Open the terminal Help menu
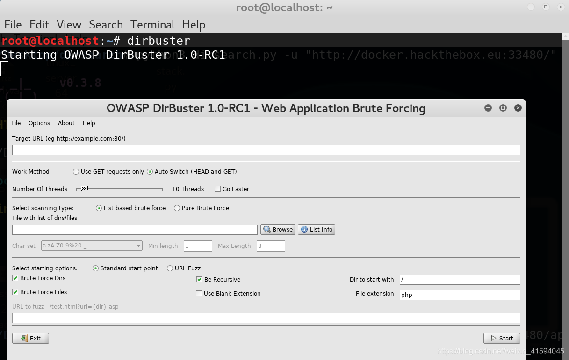This screenshot has height=360, width=569. pyautogui.click(x=194, y=25)
